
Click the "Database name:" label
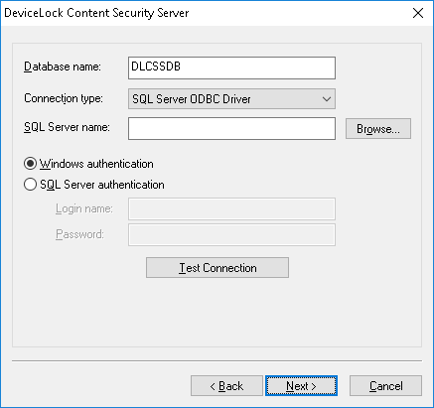pos(63,67)
